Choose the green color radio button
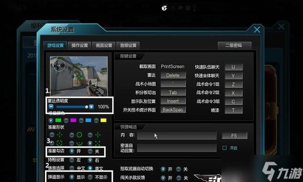The height and width of the screenshot is (182, 303). [51, 121]
